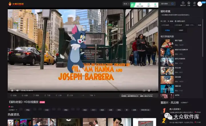Image resolution: width=206 pixels, height=126 pixels.
Task: Select the second playback source tab
Action: click(x=178, y=25)
